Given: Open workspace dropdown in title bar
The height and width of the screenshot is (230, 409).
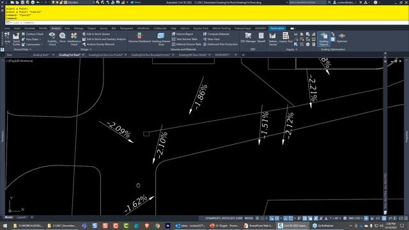Looking at the screenshot, I should tap(79, 3).
